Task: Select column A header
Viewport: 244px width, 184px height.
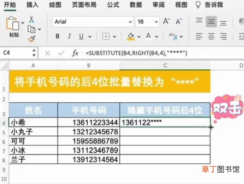Action: click(33, 66)
